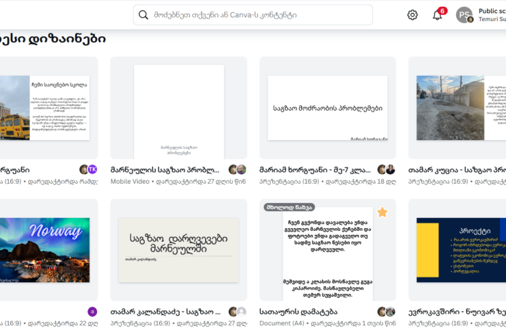The height and width of the screenshot is (332, 506).
Task: Click the title თამარ კალანდაძე - საგზაო ...
Action: [x=165, y=312]
